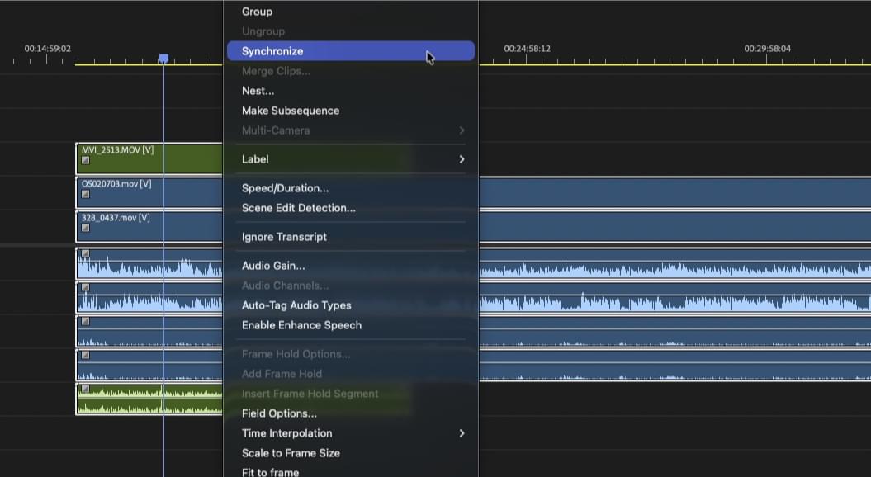The image size is (871, 477).
Task: Click ruler at timecode 00:14:59:02
Action: point(47,49)
